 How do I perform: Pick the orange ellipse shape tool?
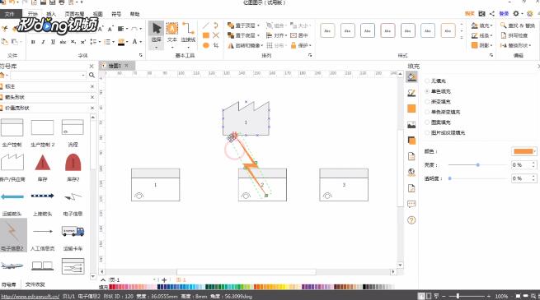point(206,45)
